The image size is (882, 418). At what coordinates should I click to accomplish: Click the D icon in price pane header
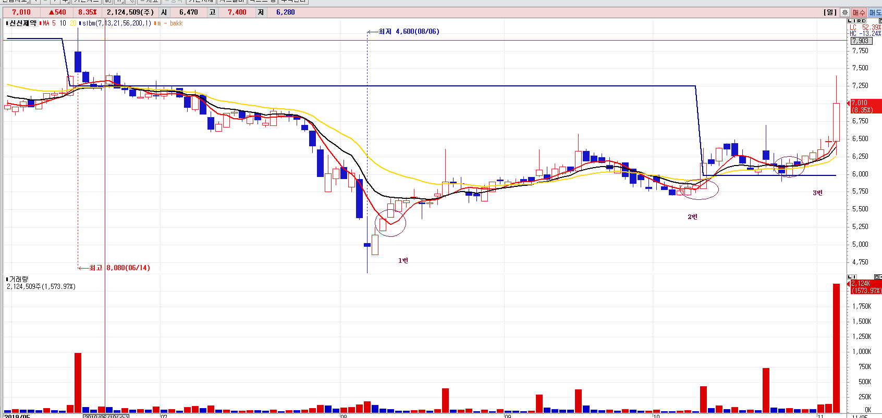coord(864,21)
